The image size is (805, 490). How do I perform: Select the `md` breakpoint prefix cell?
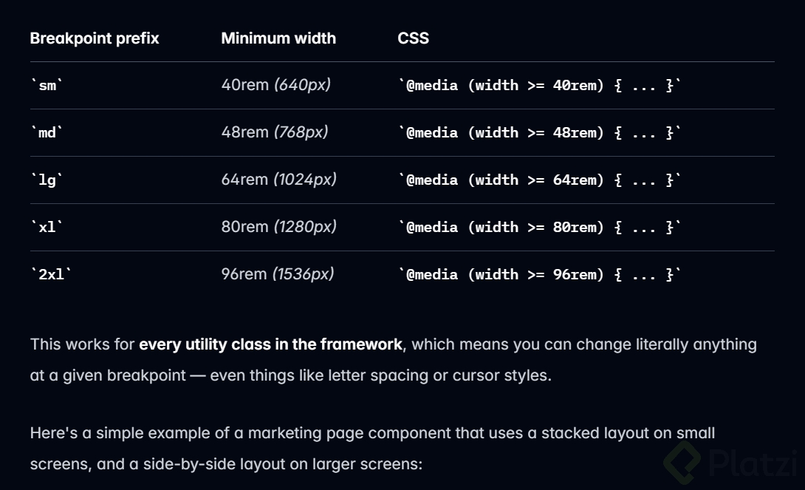pos(47,133)
